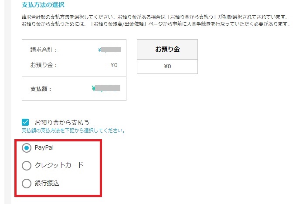Image resolution: width=306 pixels, height=204 pixels.
Task: Click the お預り金 header cell in balance box
Action: pos(167,49)
